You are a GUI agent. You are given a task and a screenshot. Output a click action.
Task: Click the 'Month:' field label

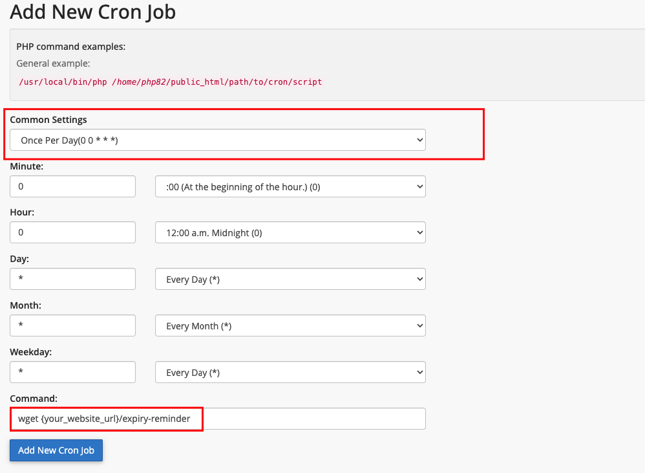(x=26, y=305)
